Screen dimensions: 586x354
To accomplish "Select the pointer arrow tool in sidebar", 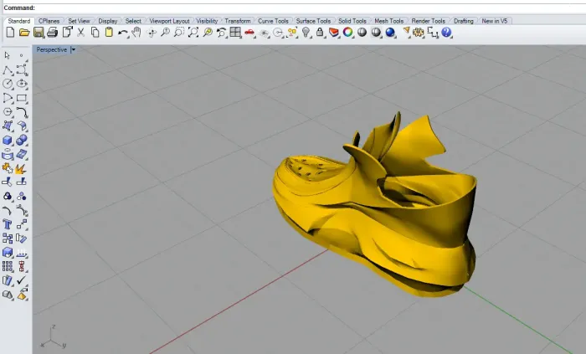I will (7, 55).
